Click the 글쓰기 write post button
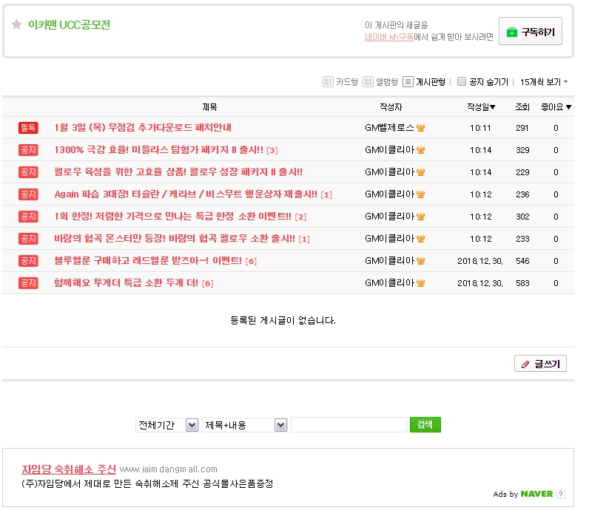The height and width of the screenshot is (530, 589). click(x=540, y=364)
